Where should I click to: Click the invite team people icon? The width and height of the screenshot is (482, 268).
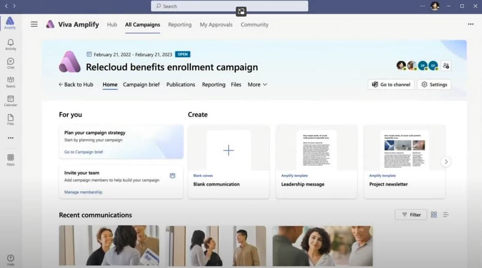click(173, 176)
